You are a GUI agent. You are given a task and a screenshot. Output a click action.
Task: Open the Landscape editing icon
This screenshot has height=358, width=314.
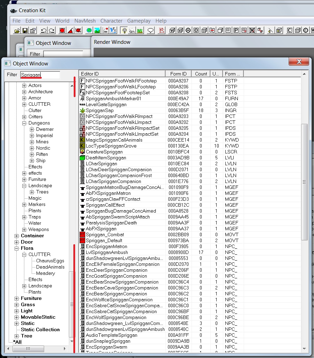[97, 30]
